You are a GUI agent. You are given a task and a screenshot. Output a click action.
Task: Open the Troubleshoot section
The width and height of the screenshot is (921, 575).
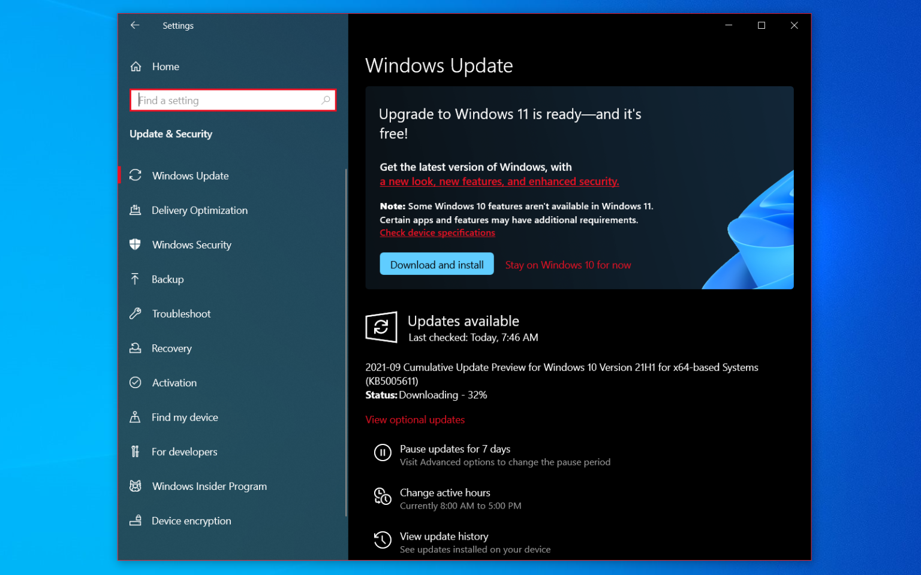point(180,313)
